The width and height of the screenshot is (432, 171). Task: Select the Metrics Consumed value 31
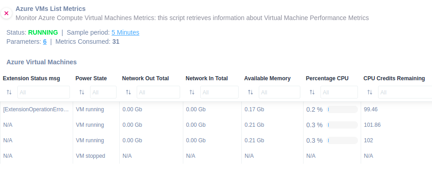click(116, 42)
